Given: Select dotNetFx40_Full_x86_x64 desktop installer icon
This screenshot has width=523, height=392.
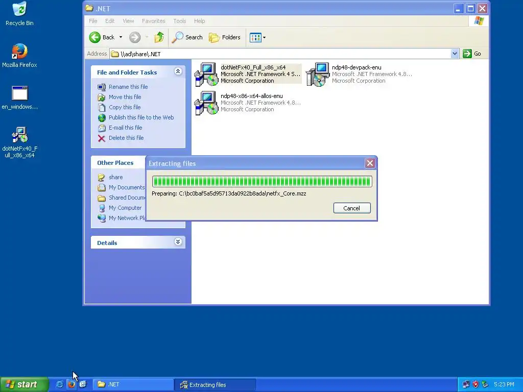Looking at the screenshot, I should click(20, 142).
